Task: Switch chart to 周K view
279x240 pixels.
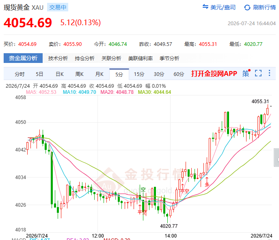Action: pyautogui.click(x=79, y=74)
